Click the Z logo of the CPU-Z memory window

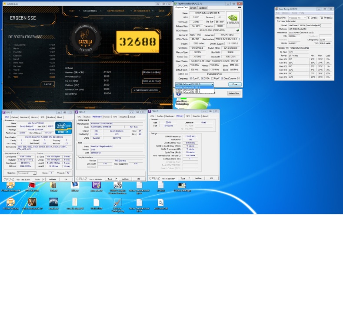150,111
